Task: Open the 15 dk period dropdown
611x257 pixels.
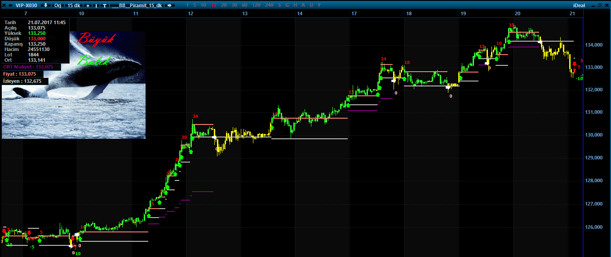Action: coord(74,5)
